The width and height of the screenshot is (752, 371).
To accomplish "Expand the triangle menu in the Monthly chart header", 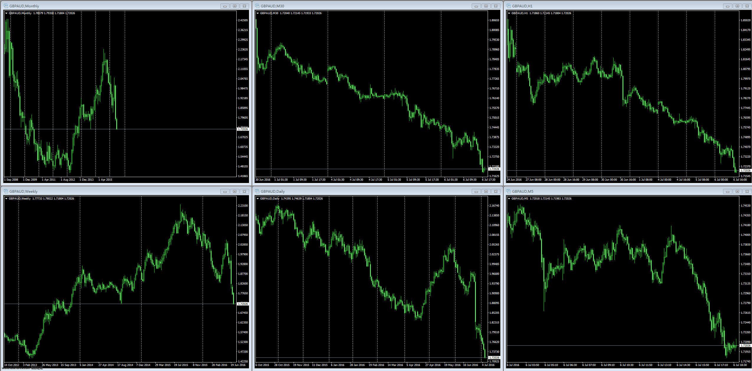I will click(x=6, y=13).
